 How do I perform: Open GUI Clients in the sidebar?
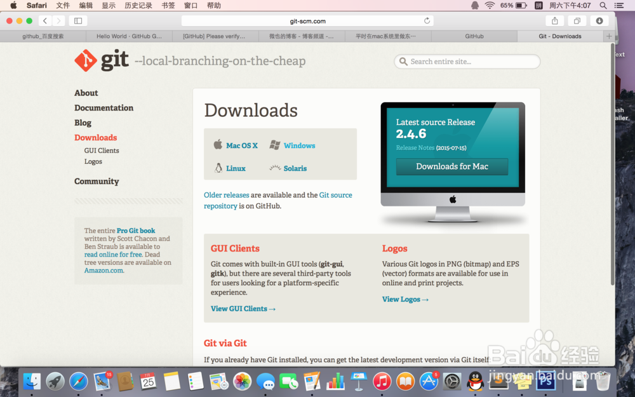[102, 151]
